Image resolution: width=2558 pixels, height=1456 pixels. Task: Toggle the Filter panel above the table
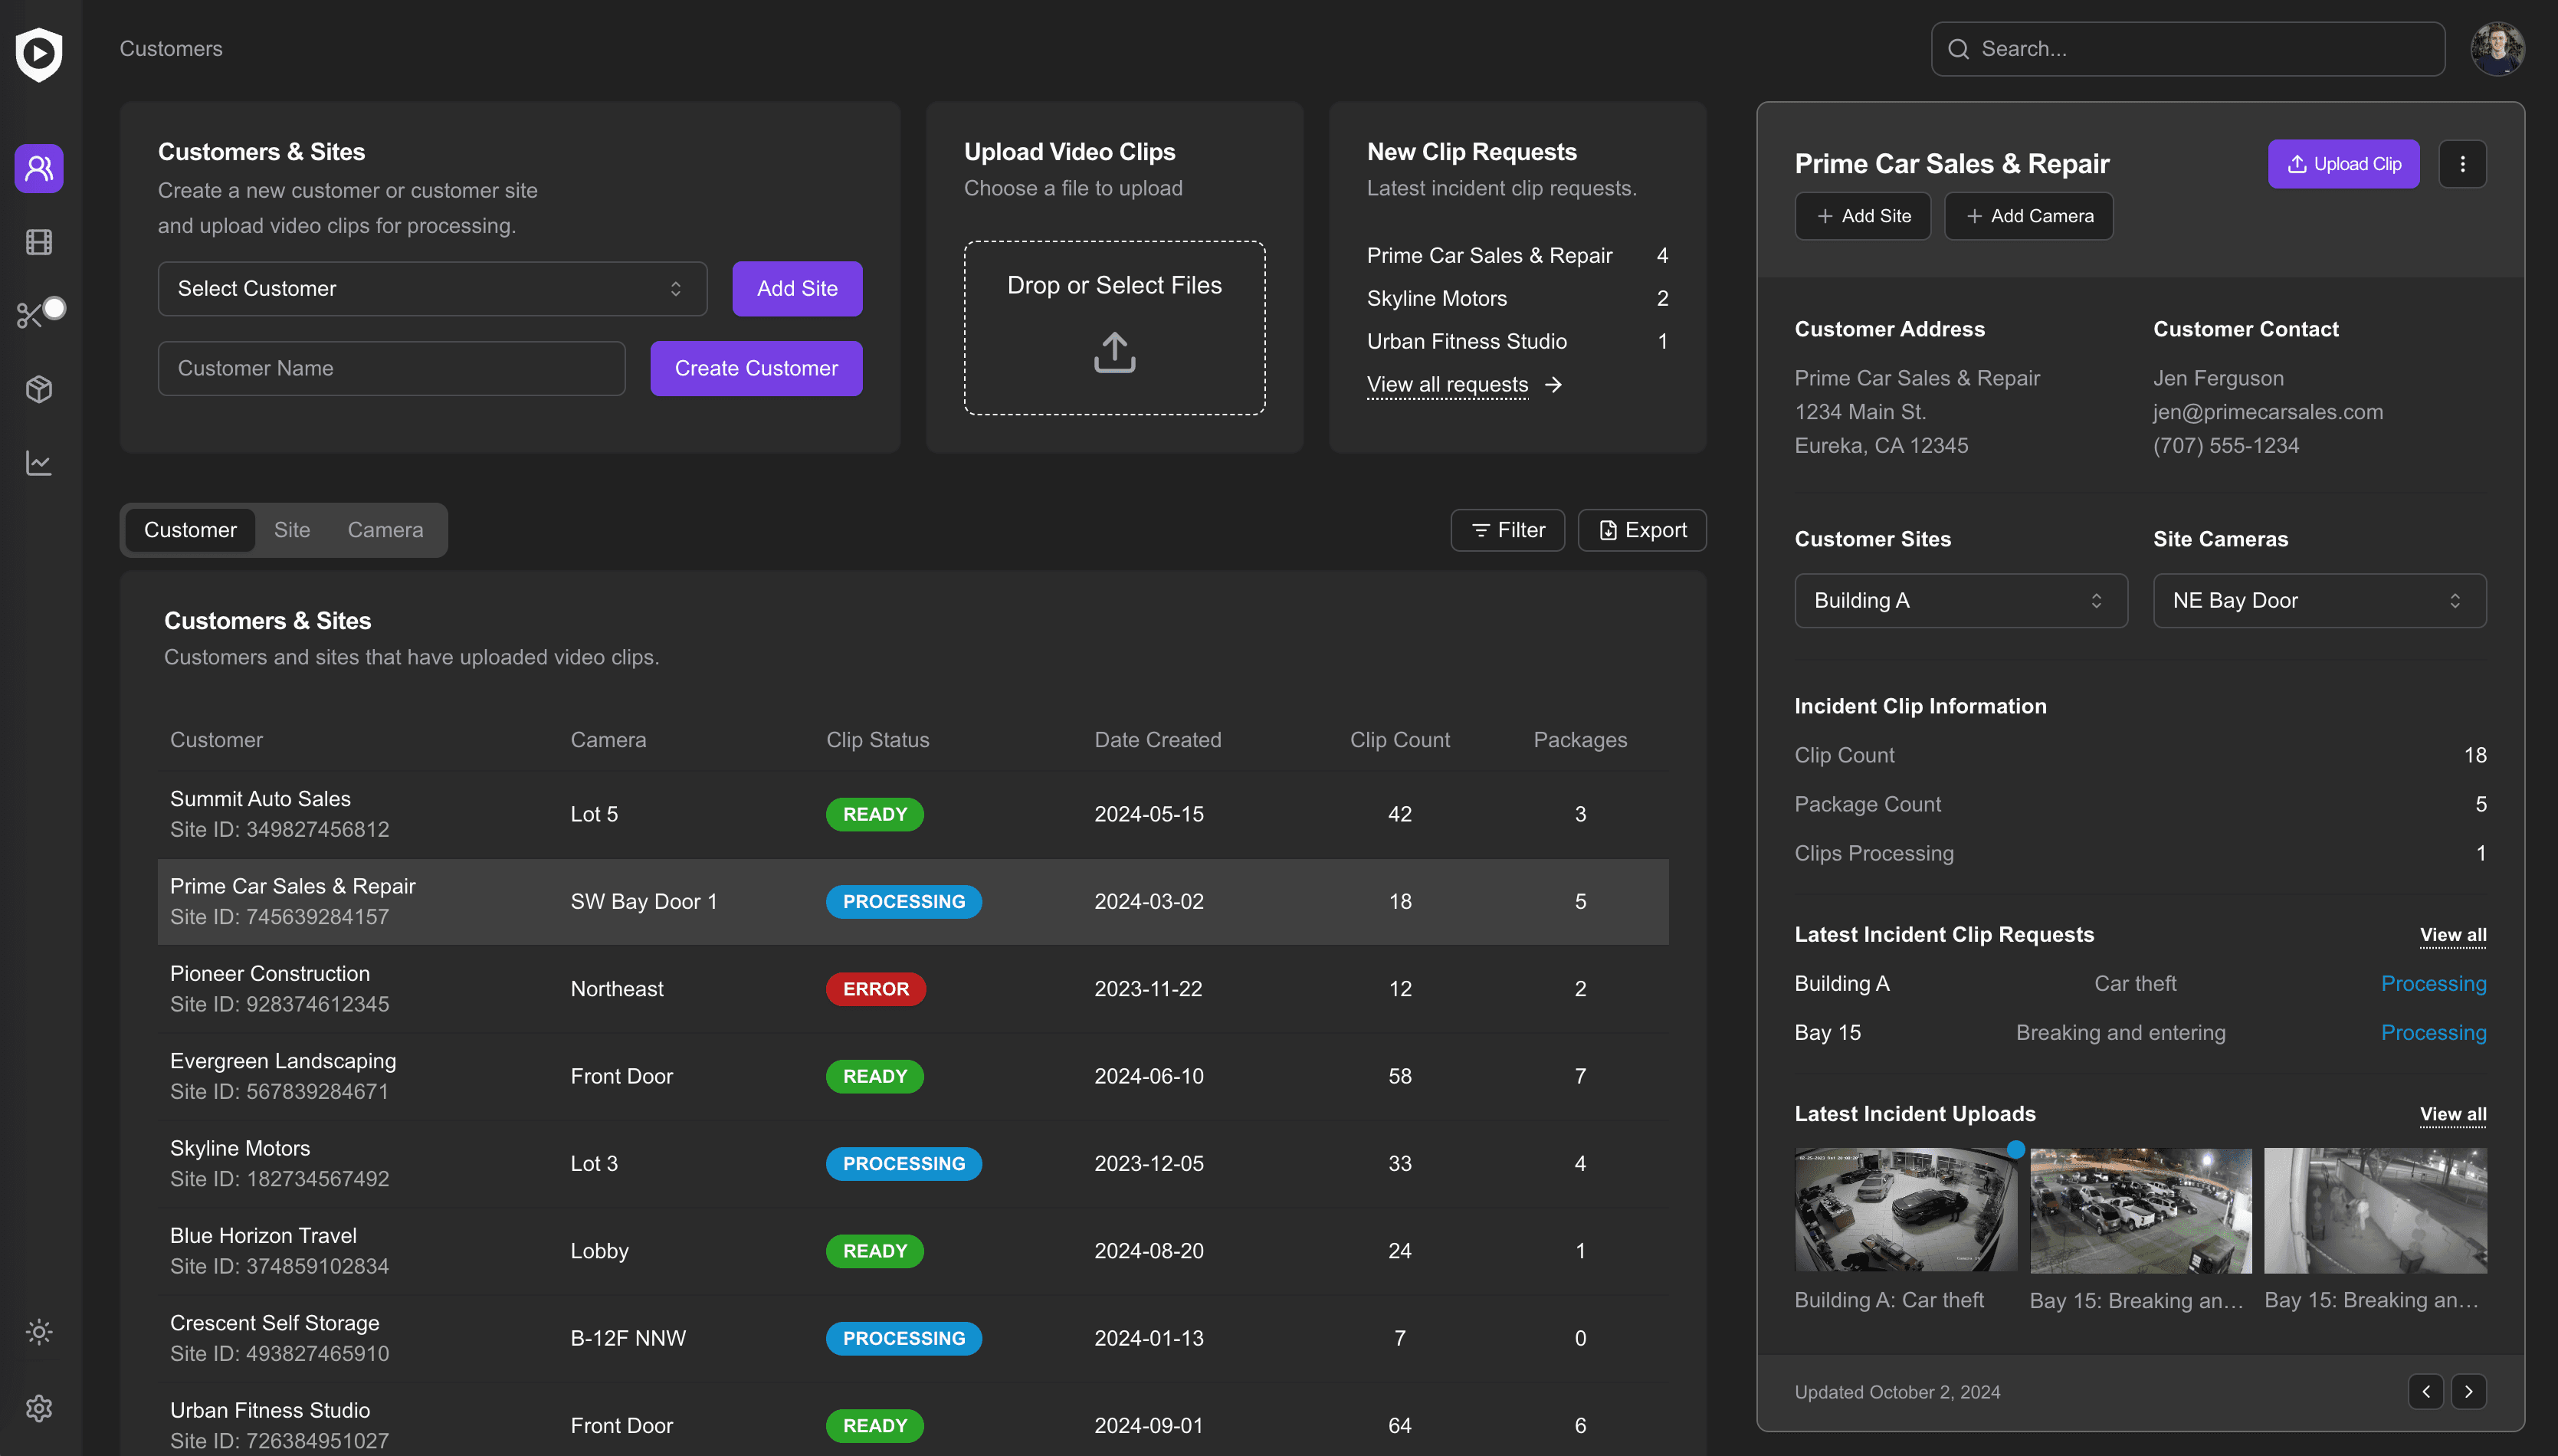(1507, 530)
